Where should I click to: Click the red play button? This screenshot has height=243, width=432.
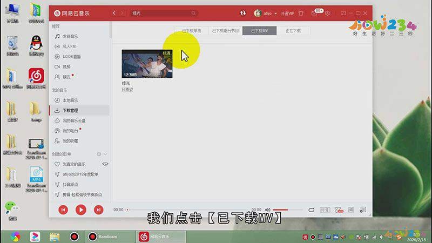[80, 210]
